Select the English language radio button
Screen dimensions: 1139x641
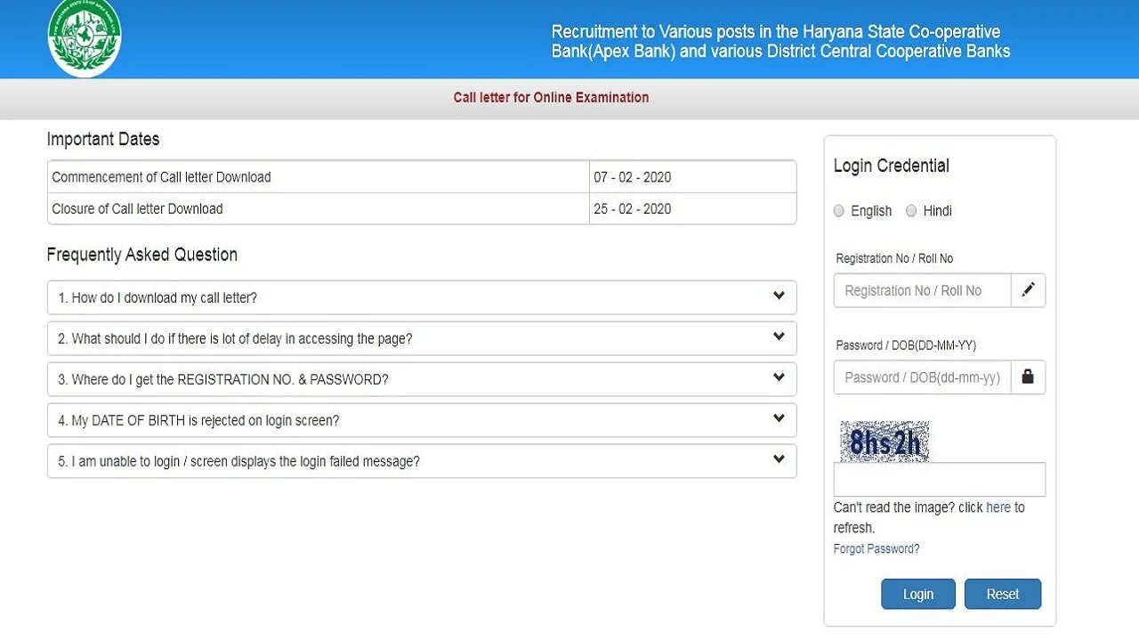click(x=839, y=211)
